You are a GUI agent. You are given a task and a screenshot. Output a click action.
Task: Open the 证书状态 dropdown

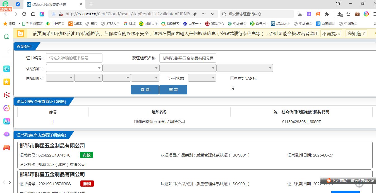202,78
